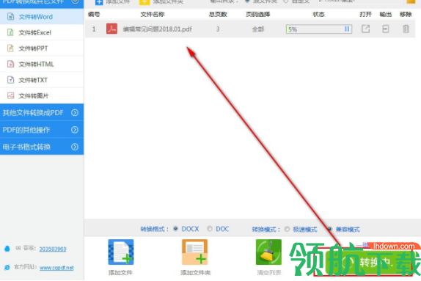Image resolution: width=421 pixels, height=281 pixels.
Task: Select DOC output format radio
Action: tap(210, 229)
